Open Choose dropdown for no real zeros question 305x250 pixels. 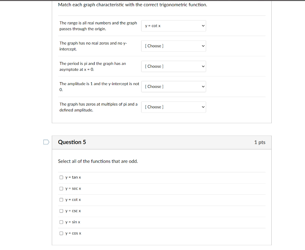click(174, 46)
